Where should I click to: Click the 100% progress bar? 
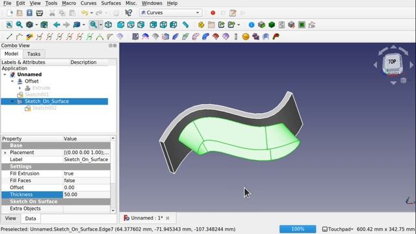point(298,229)
